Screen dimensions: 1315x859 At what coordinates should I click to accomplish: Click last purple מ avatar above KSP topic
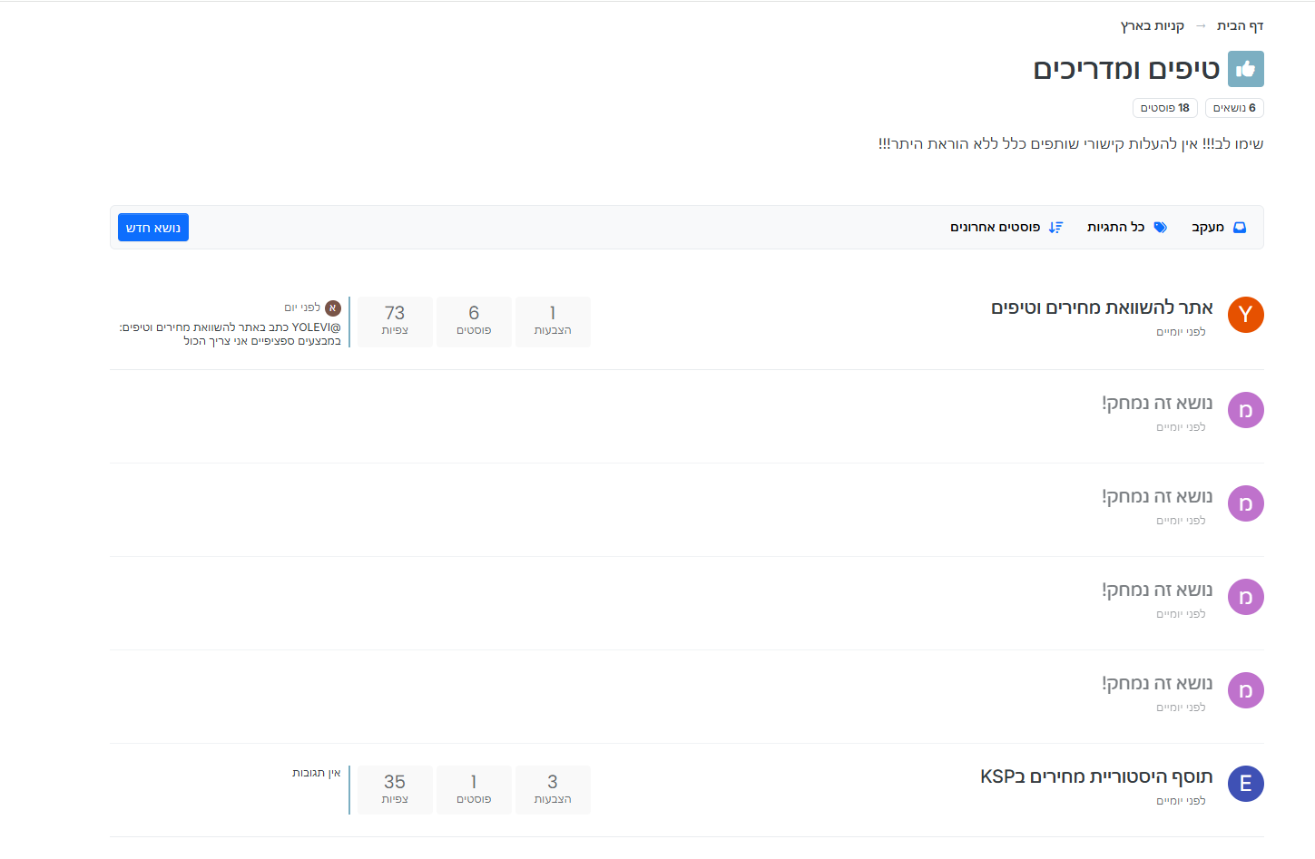coord(1245,690)
